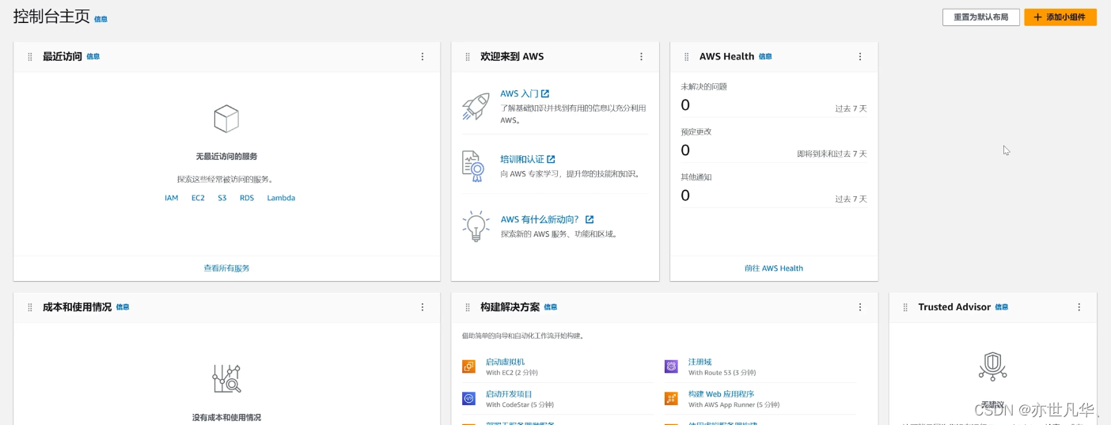Click the 启动虚拟机 link
Image resolution: width=1111 pixels, height=425 pixels.
[x=505, y=362]
